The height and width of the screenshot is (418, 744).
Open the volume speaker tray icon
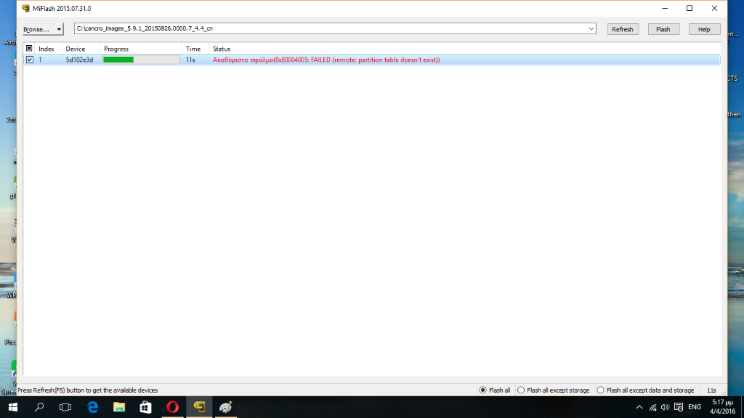[x=666, y=407]
